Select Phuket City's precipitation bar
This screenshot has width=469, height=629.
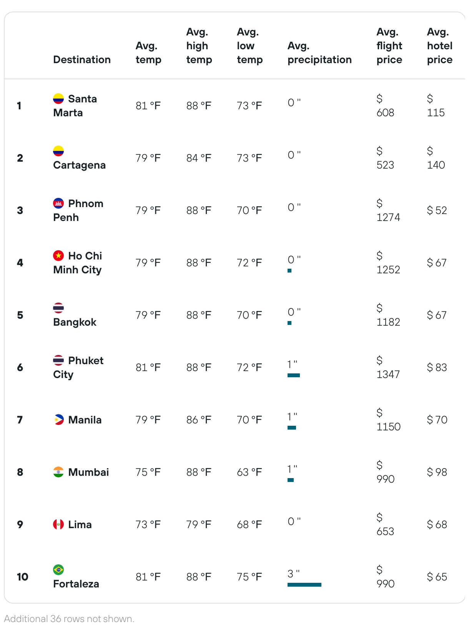(294, 375)
